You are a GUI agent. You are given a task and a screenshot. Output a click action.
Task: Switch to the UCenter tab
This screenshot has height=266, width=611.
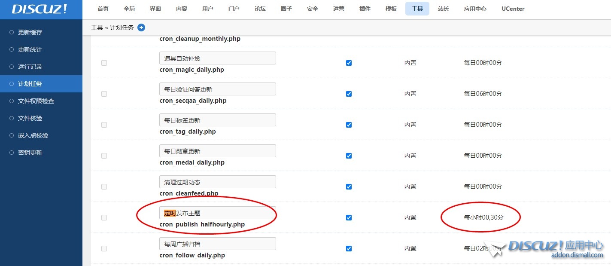point(513,8)
